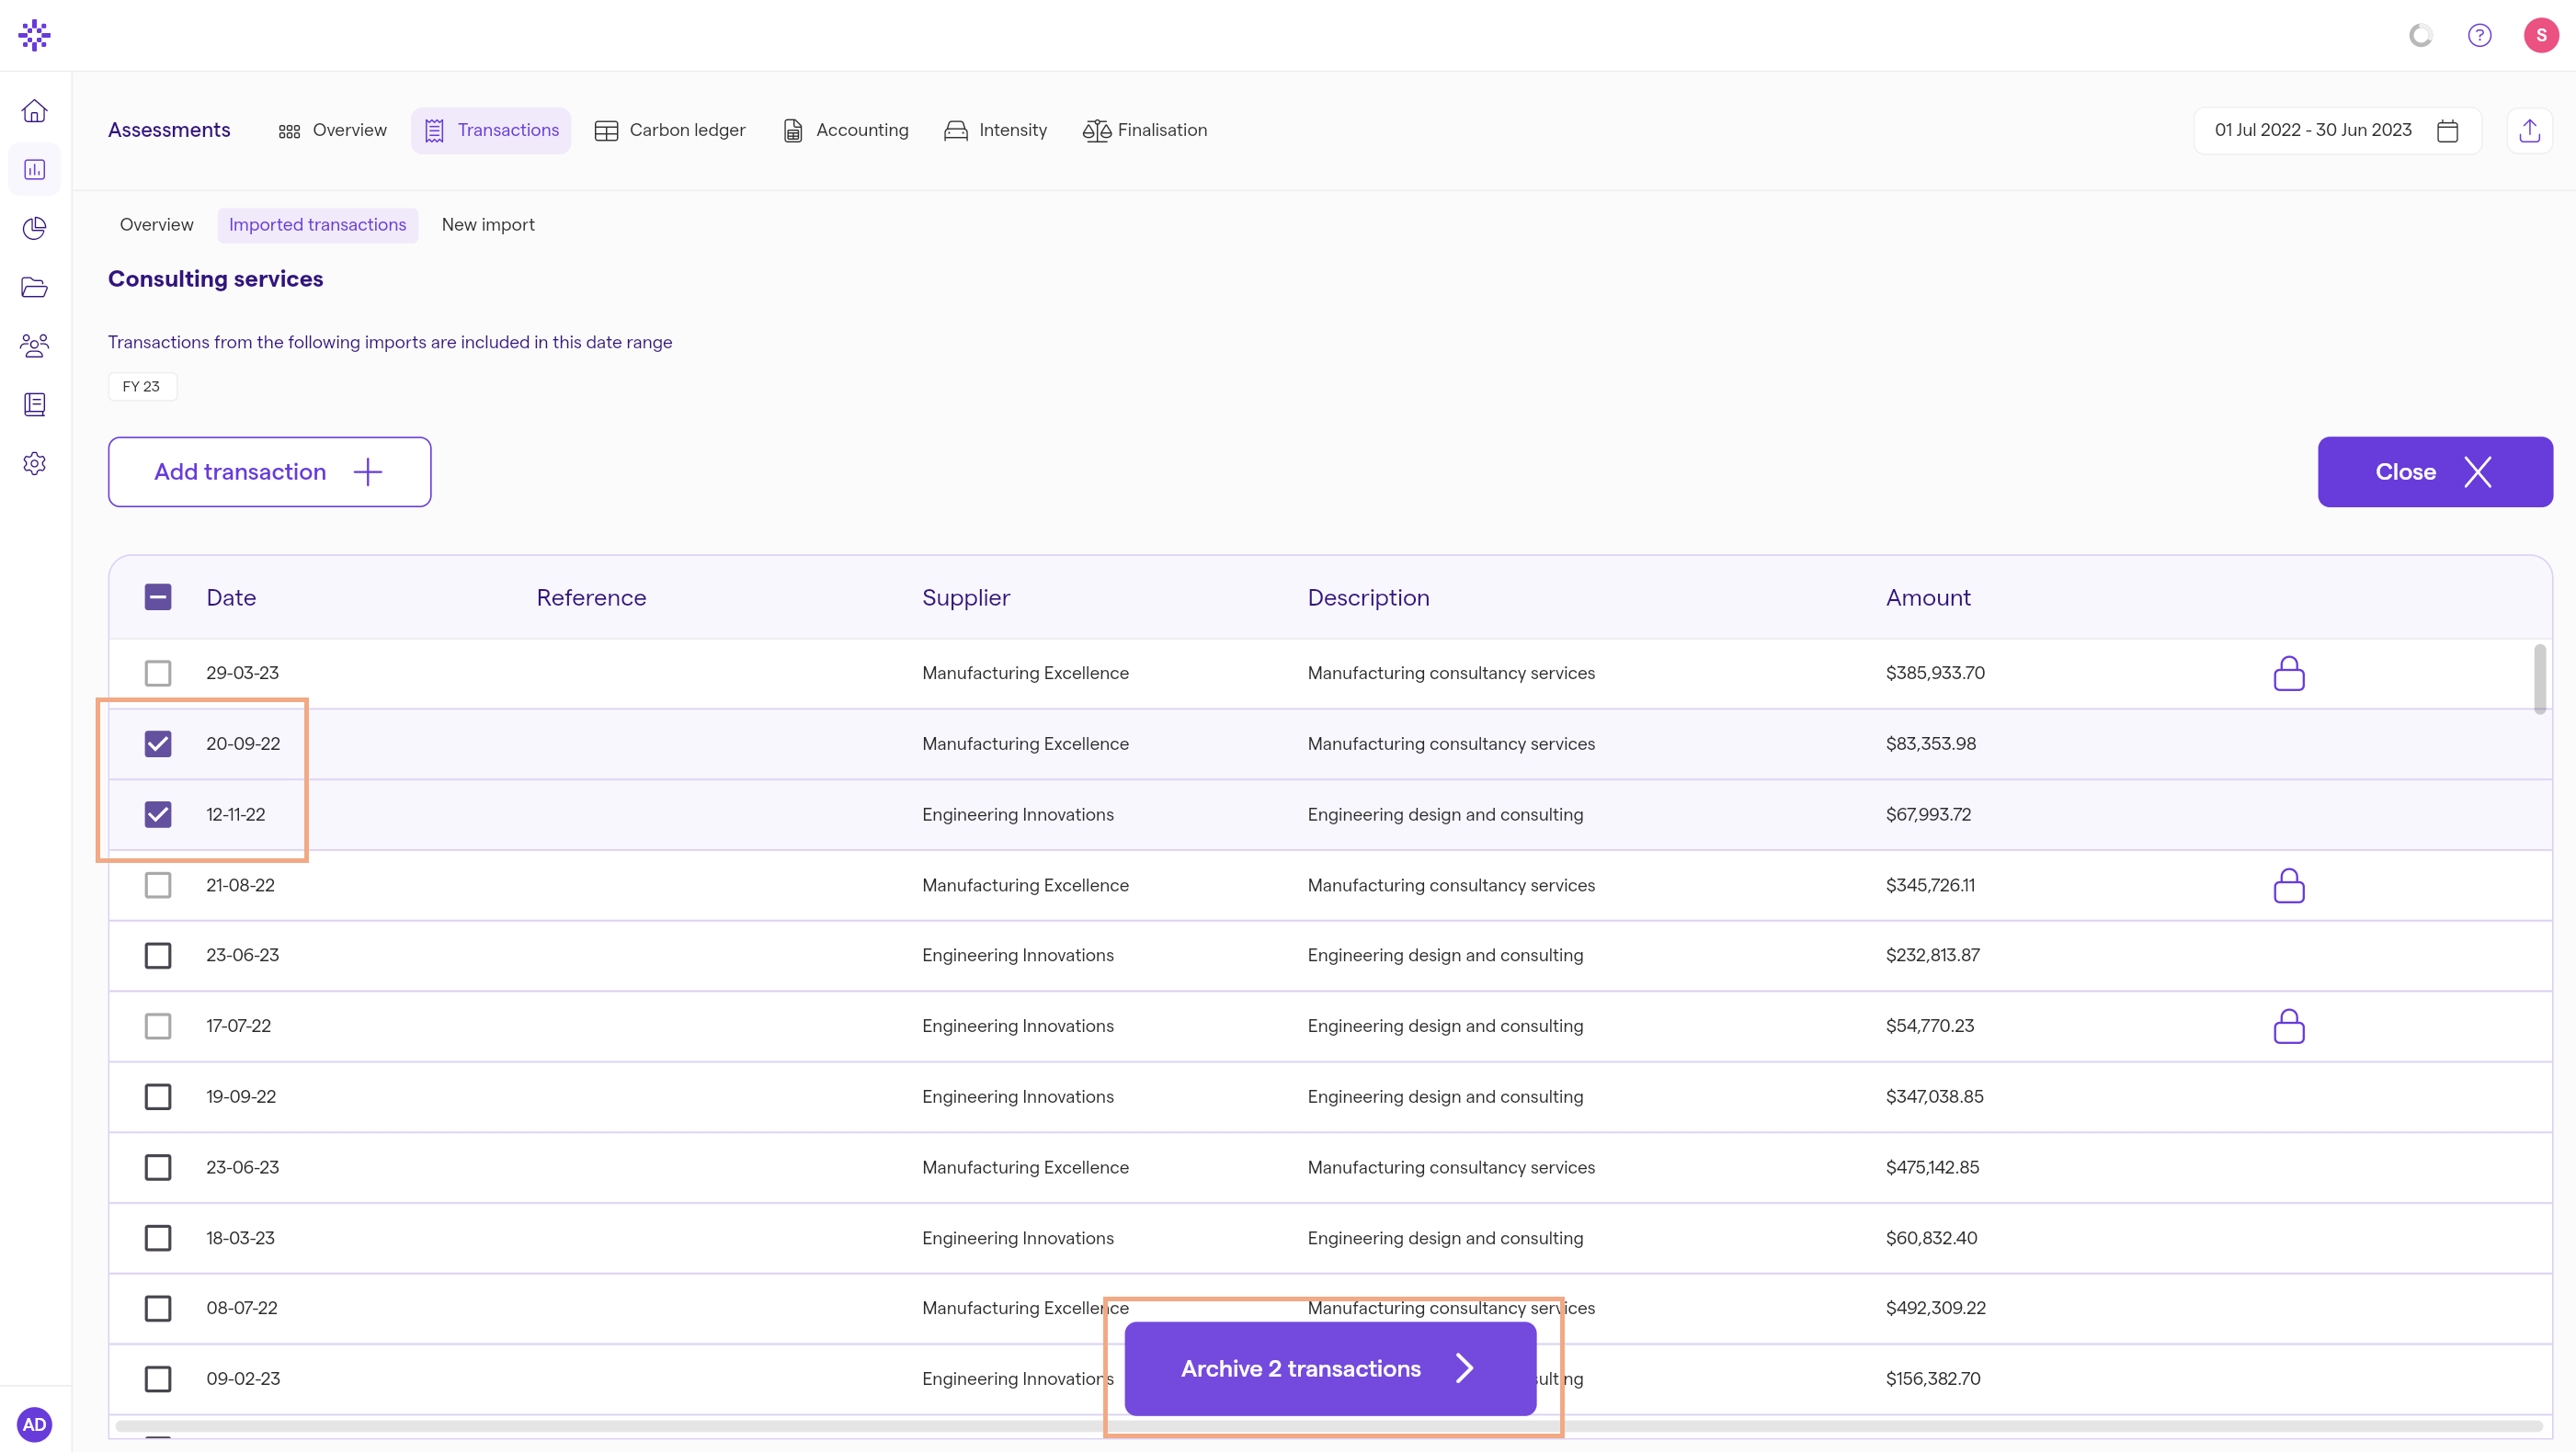Tick checkbox for 08-07-22 transaction
Screen dimensions: 2576x1452
(x=158, y=1308)
